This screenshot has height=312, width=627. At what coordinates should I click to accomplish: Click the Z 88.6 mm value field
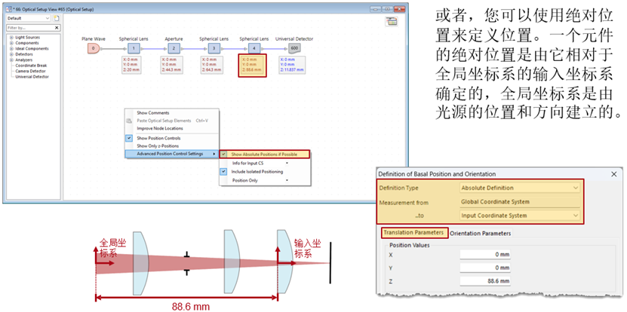click(485, 281)
